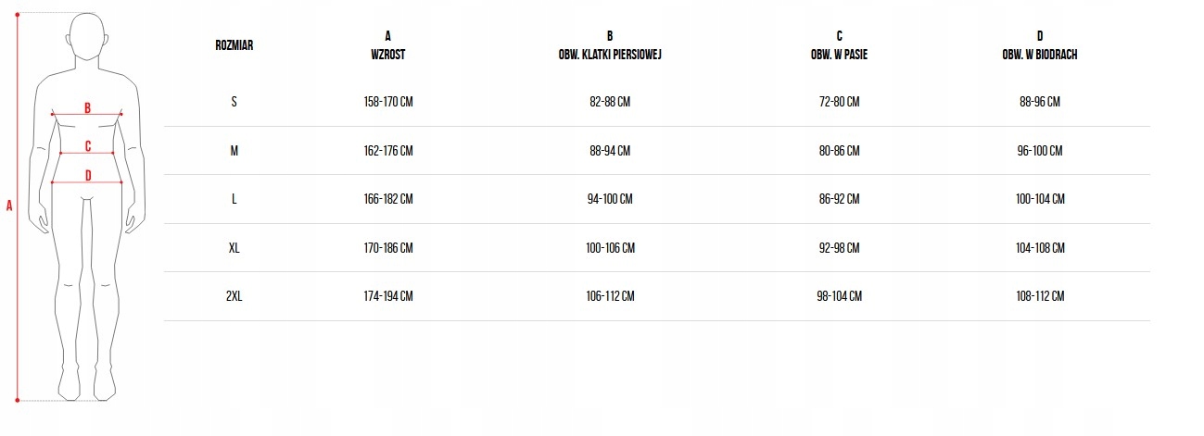Click the 2XL size row label

234,296
